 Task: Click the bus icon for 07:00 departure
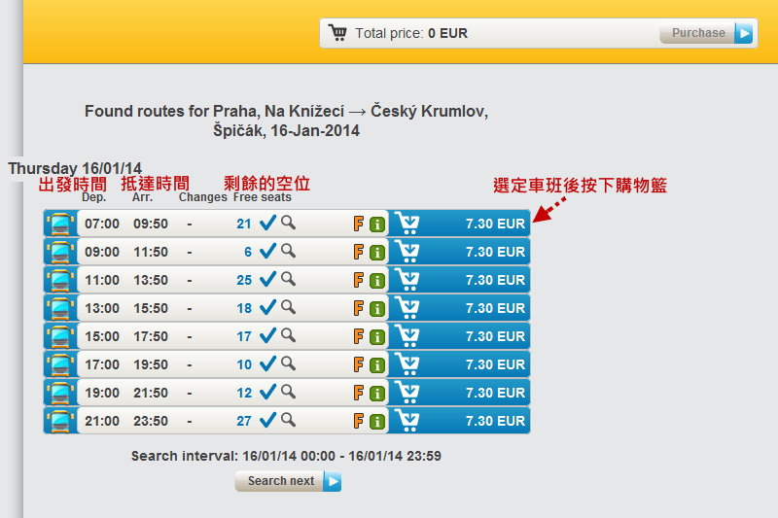click(60, 224)
